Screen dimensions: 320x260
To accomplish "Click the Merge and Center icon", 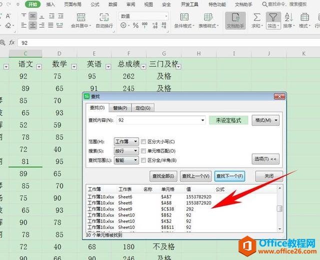I will (x=81, y=18).
